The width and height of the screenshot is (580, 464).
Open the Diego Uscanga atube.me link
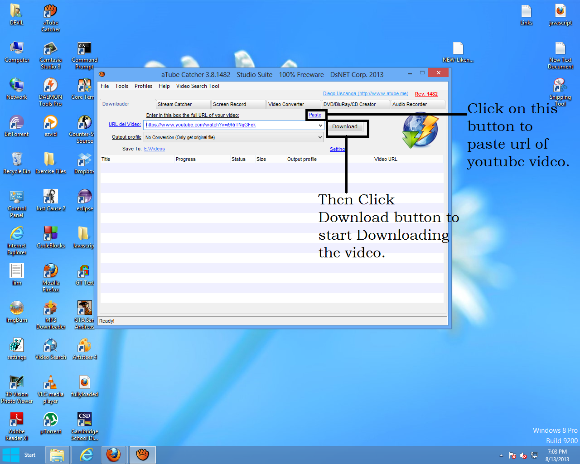click(365, 94)
